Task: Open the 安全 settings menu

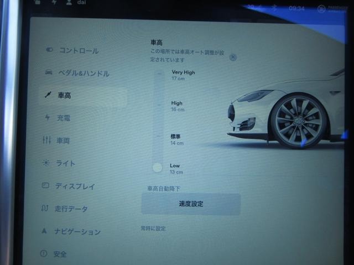Action: [60, 254]
